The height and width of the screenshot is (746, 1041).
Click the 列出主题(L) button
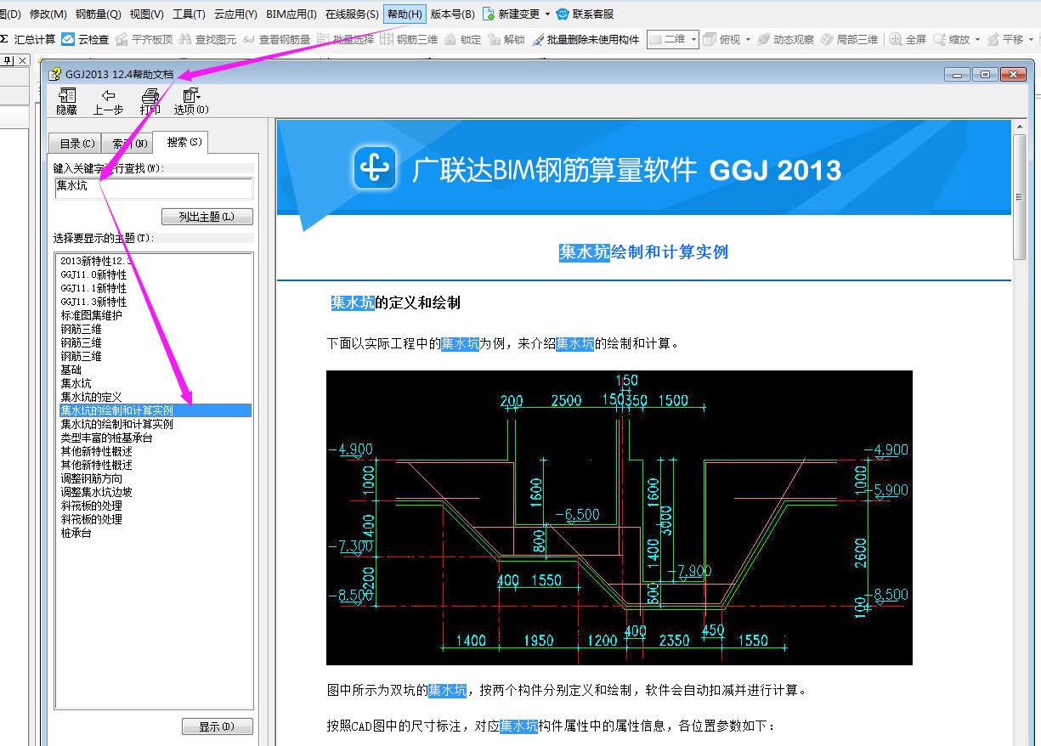coord(207,217)
